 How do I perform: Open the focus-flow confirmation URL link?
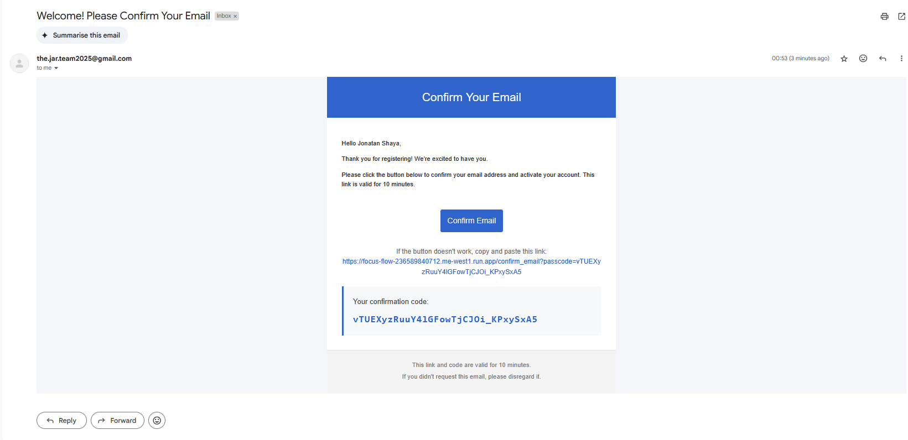471,266
